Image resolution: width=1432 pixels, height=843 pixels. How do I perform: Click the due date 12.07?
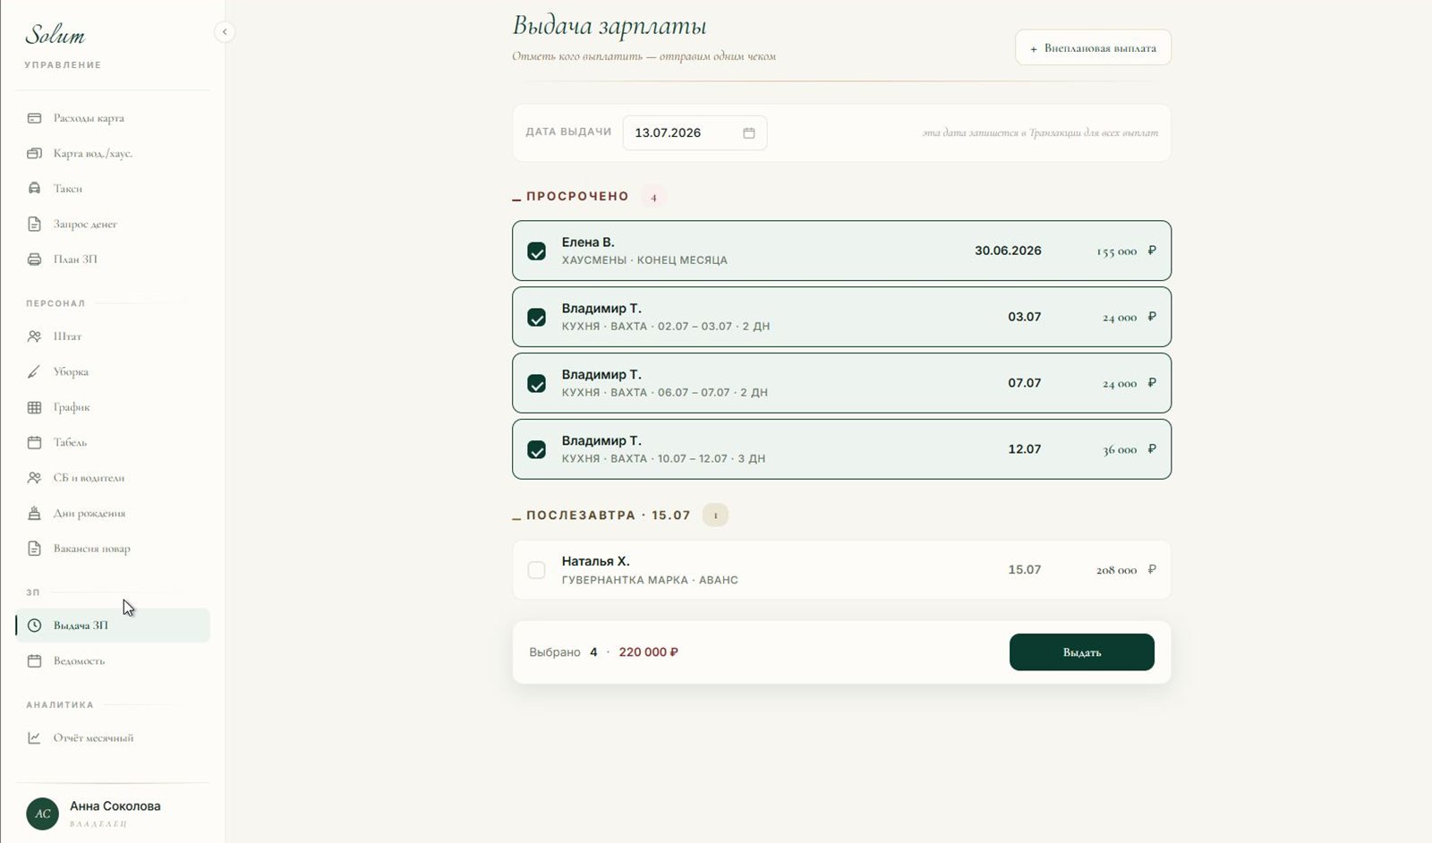[1025, 449]
